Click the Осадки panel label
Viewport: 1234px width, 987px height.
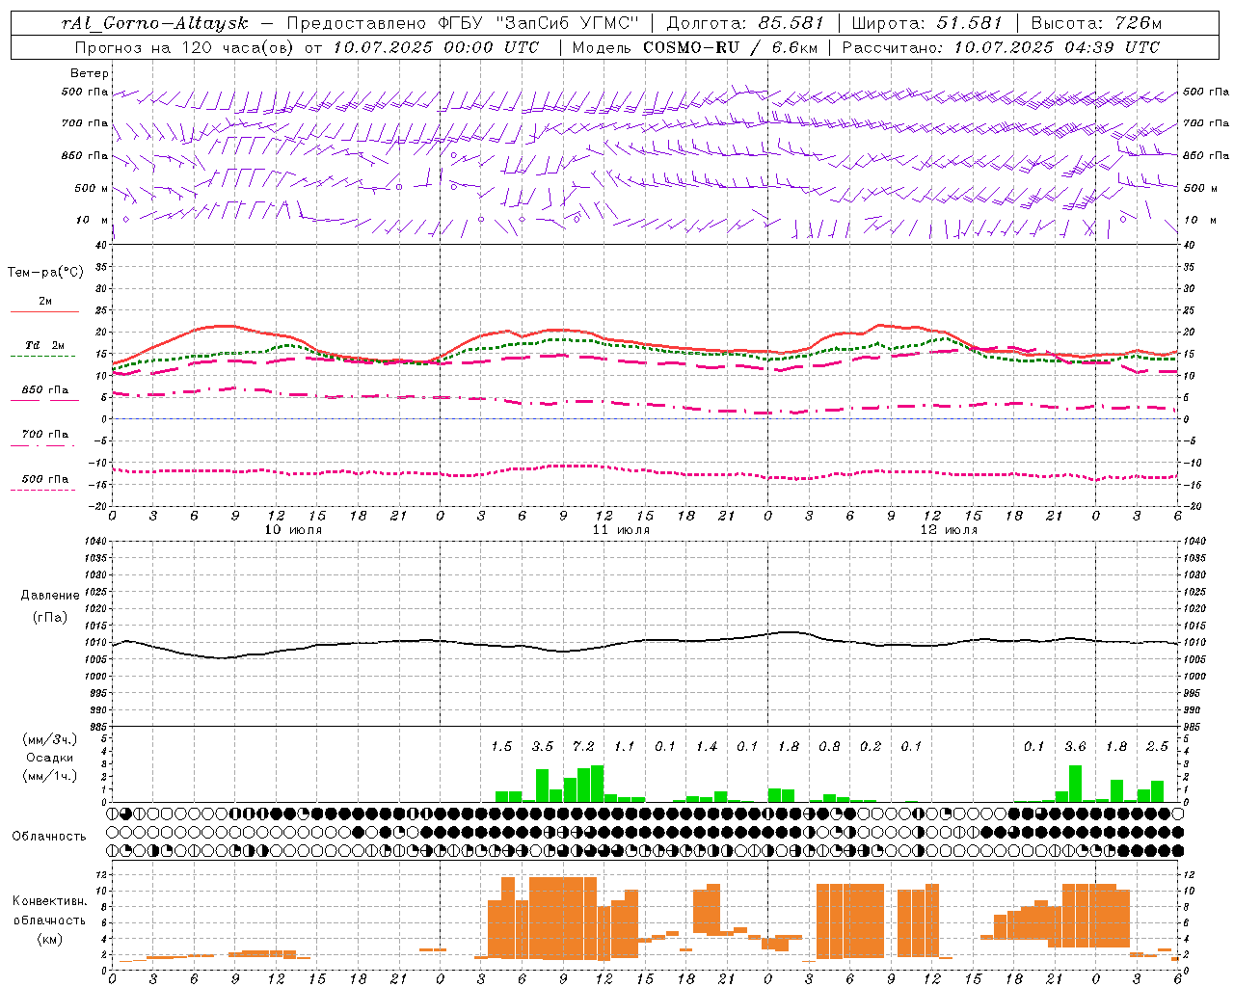[50, 758]
